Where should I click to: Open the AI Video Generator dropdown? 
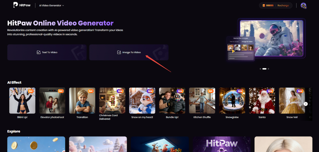coord(52,6)
